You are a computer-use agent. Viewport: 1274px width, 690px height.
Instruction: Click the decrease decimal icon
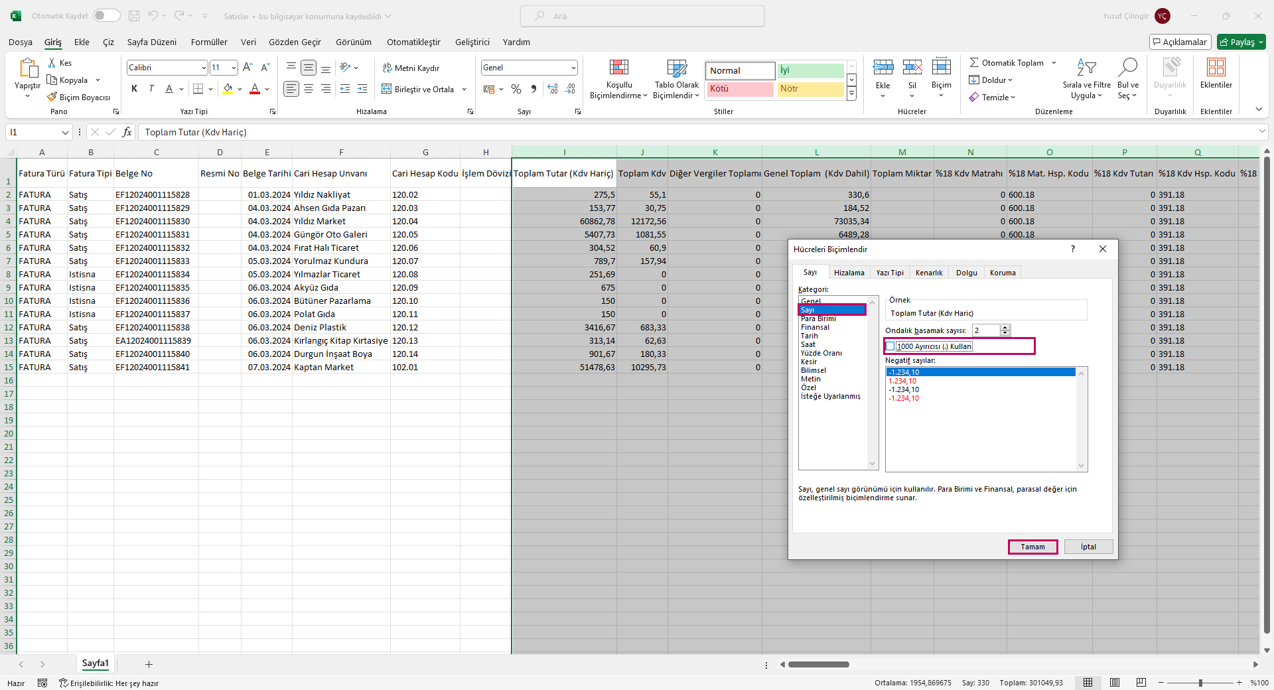click(x=570, y=89)
